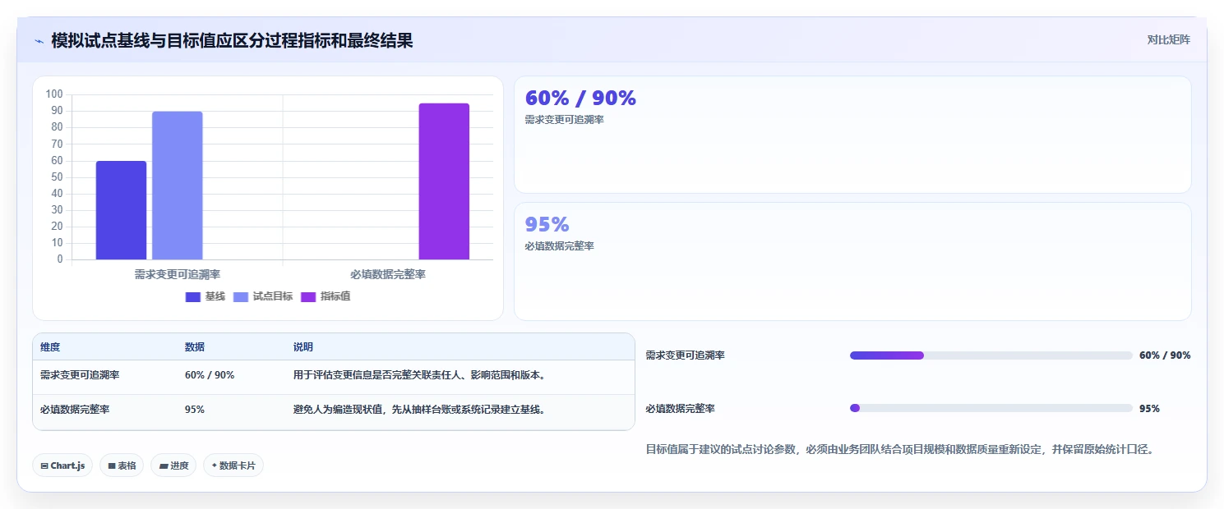Click the icon inside 进度 tag
1224x509 pixels.
click(x=163, y=465)
